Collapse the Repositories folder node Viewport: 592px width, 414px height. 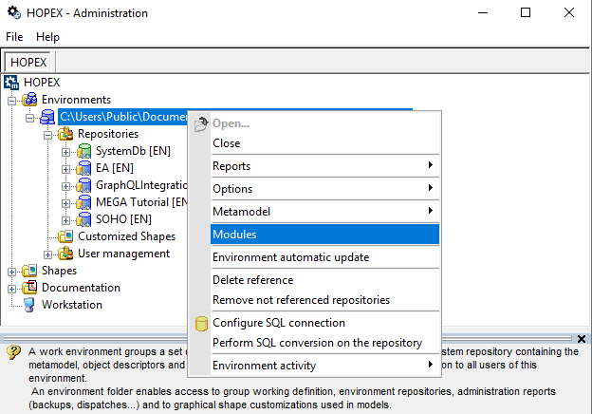(x=47, y=134)
